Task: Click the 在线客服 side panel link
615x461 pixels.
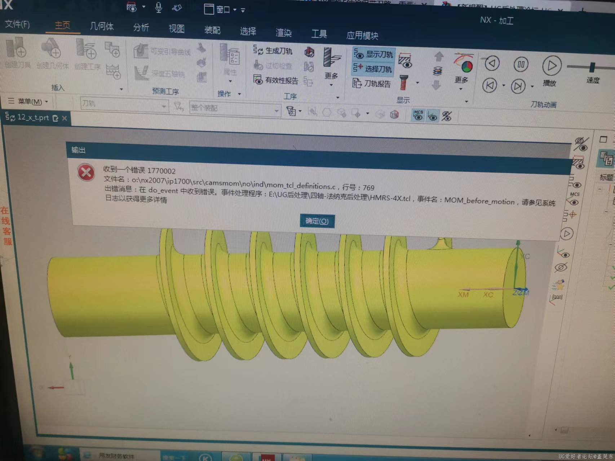Action: click(x=6, y=226)
